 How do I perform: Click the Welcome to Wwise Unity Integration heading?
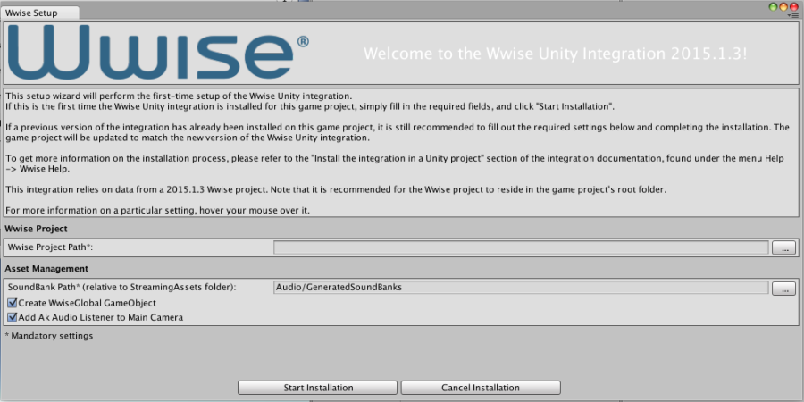(x=555, y=54)
